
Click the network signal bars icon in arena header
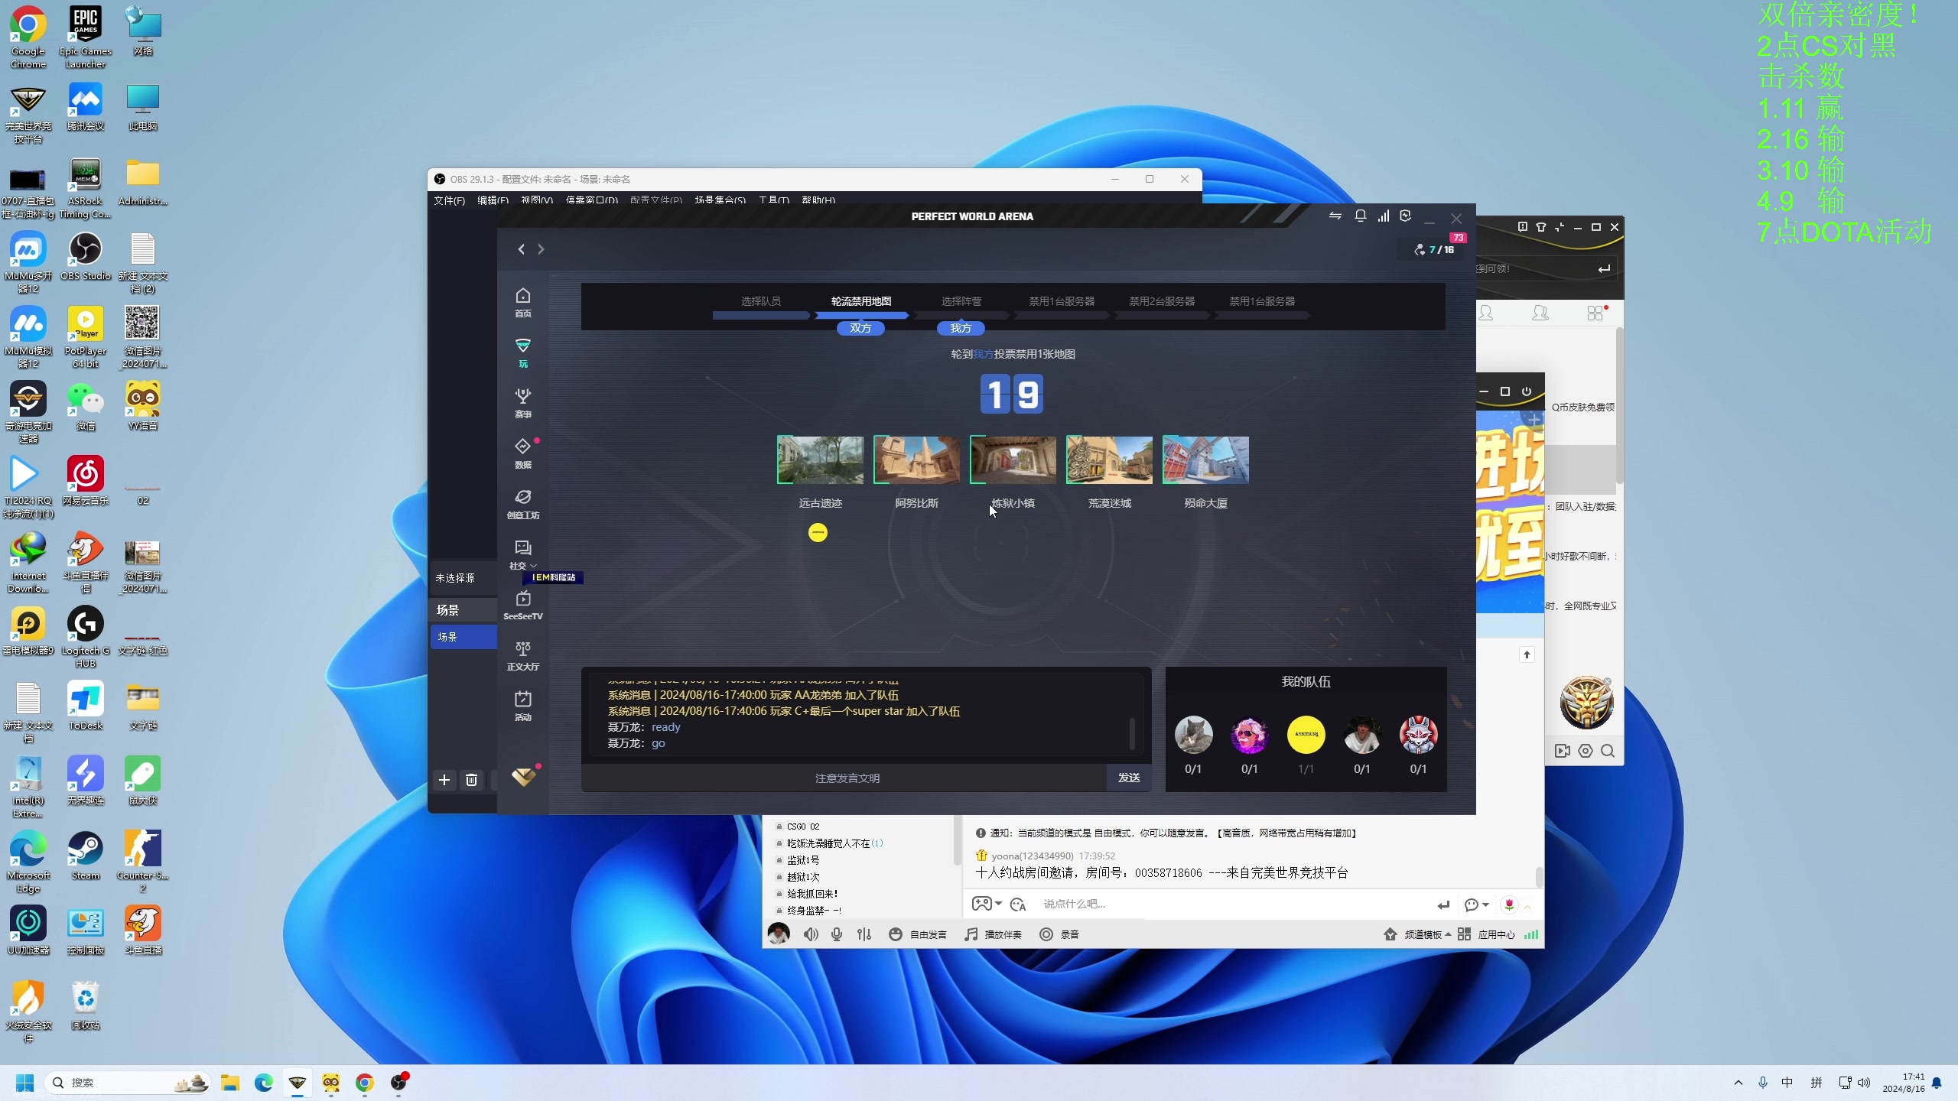click(x=1383, y=216)
